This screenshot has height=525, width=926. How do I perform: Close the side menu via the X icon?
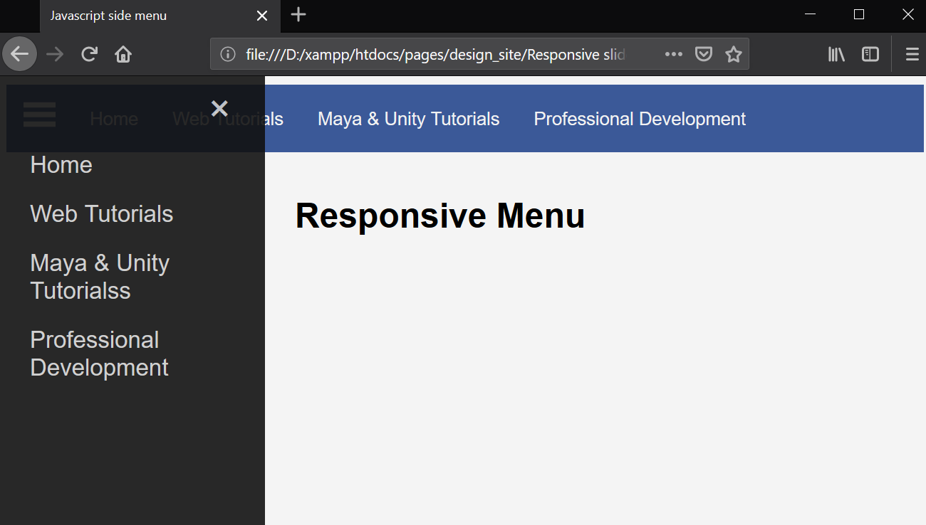[219, 108]
